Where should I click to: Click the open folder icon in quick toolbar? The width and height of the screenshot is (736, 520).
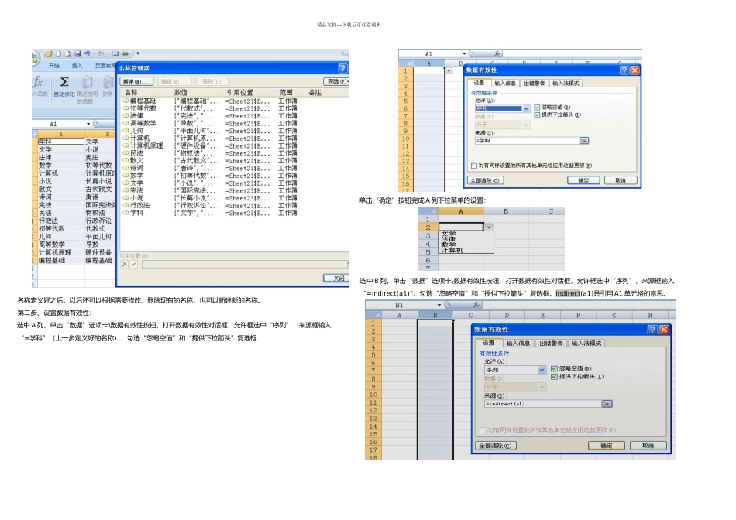49,54
